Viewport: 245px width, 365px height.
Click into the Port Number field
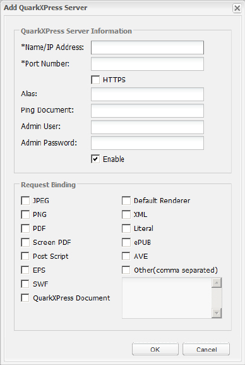[147, 64]
